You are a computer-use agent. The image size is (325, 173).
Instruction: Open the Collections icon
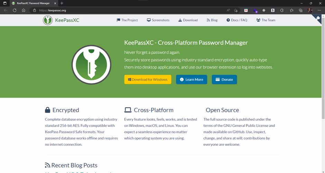pyautogui.click(x=300, y=10)
